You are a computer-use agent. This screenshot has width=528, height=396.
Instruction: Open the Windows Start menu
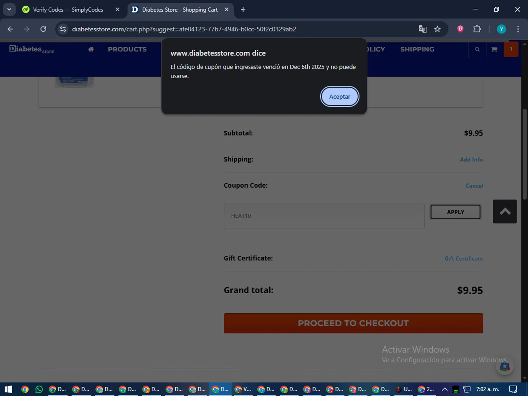tap(8, 389)
